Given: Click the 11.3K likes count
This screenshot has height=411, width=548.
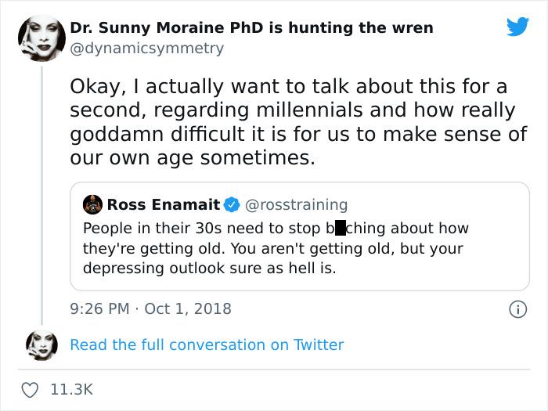Looking at the screenshot, I should click(x=71, y=389).
